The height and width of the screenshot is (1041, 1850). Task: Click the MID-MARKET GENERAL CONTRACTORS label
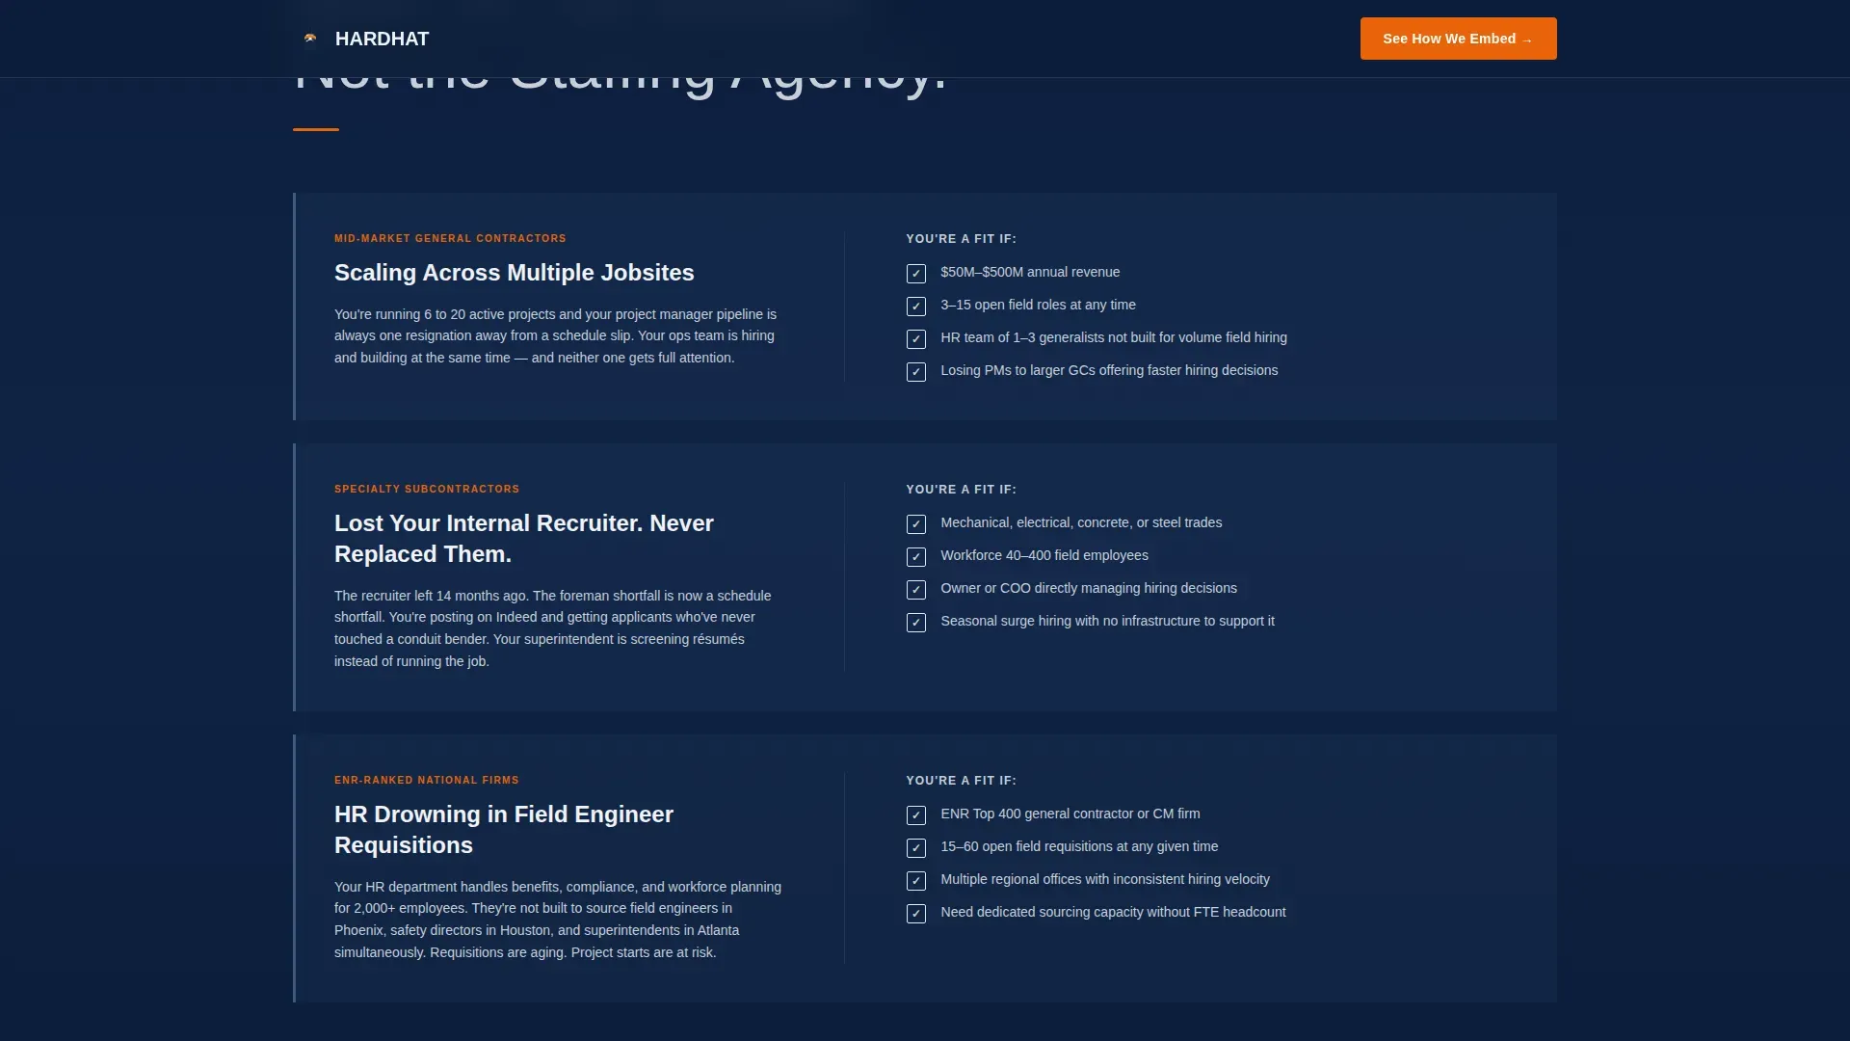point(450,238)
